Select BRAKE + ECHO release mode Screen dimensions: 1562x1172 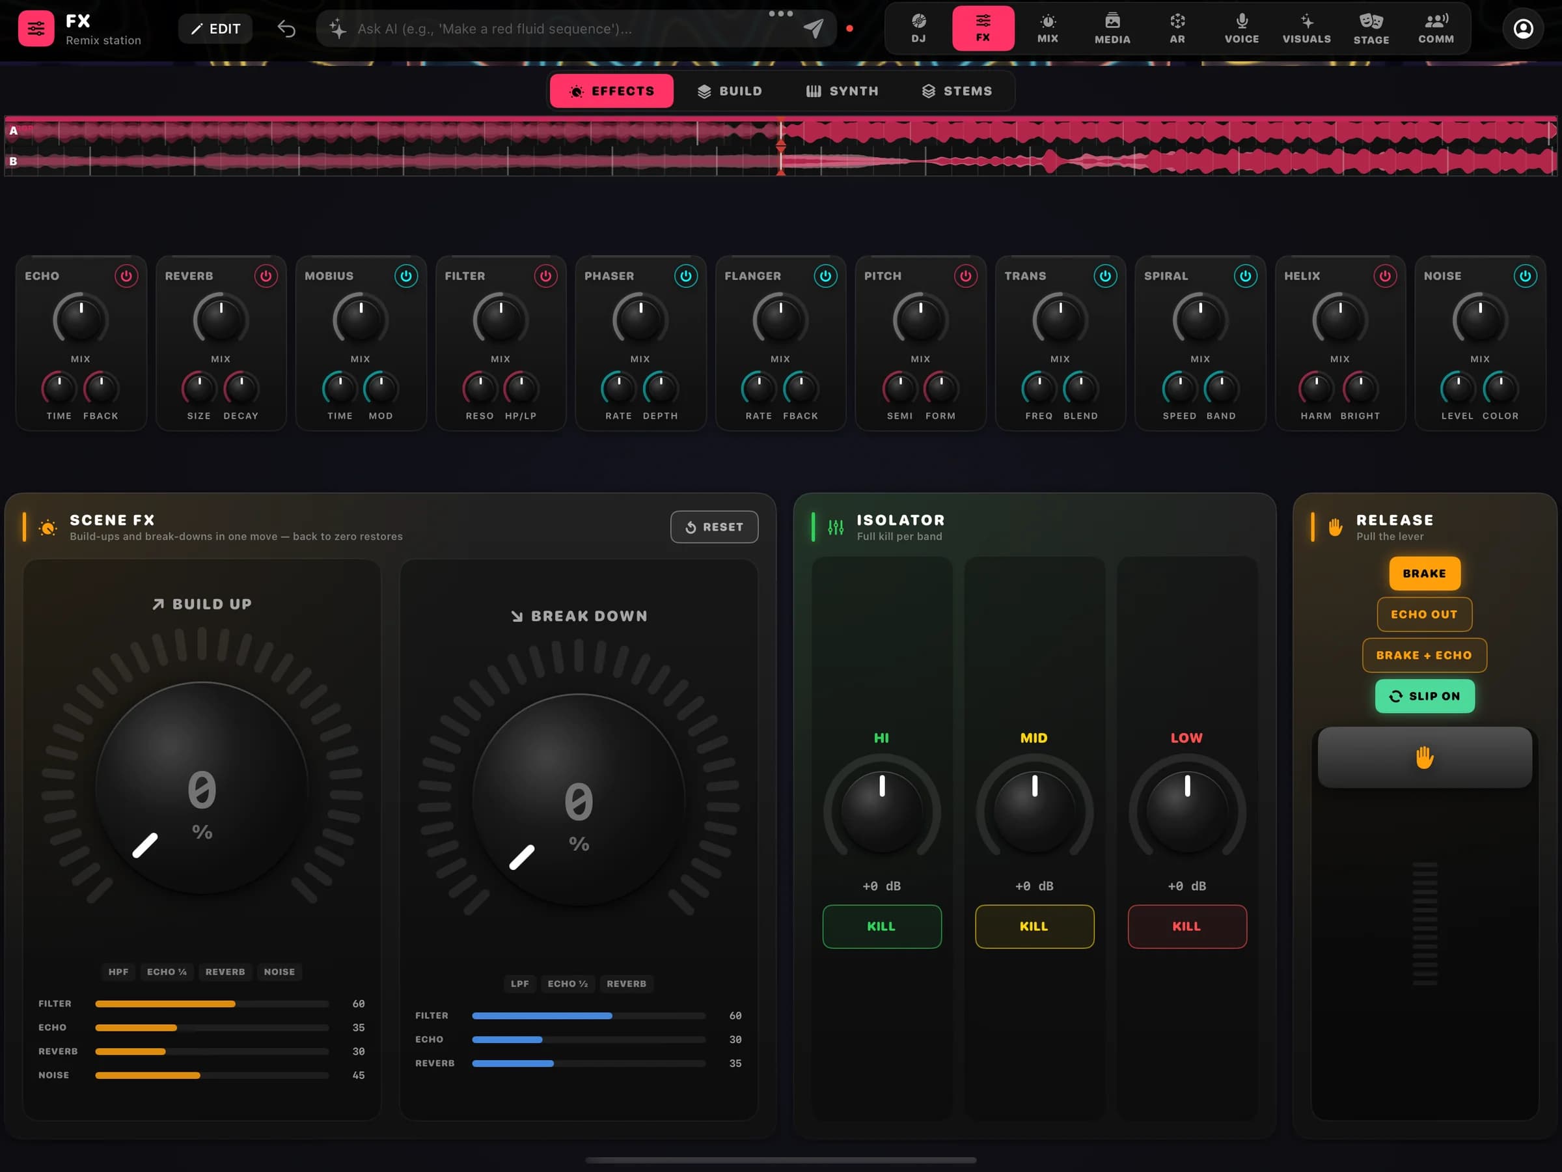[1424, 656]
